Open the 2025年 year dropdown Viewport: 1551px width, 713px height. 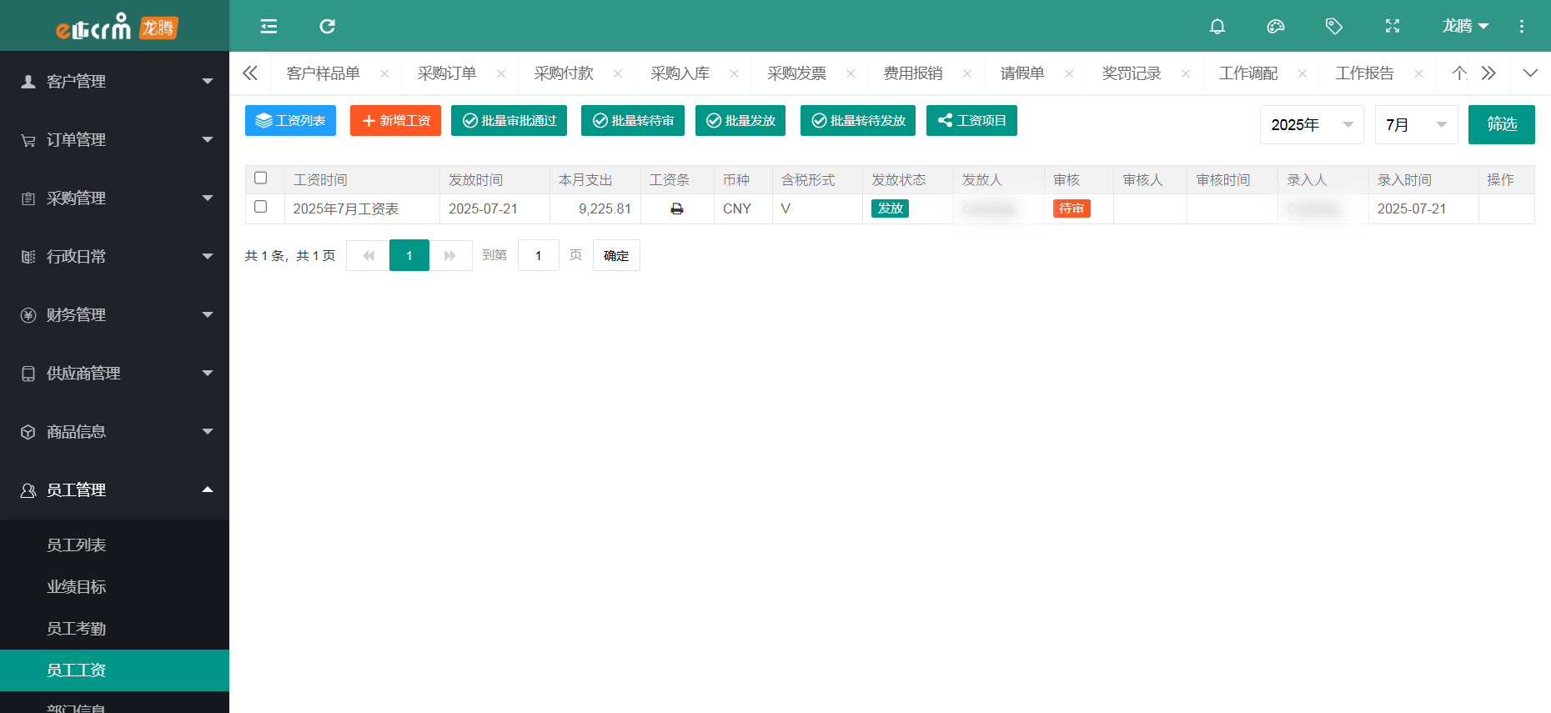(x=1311, y=125)
